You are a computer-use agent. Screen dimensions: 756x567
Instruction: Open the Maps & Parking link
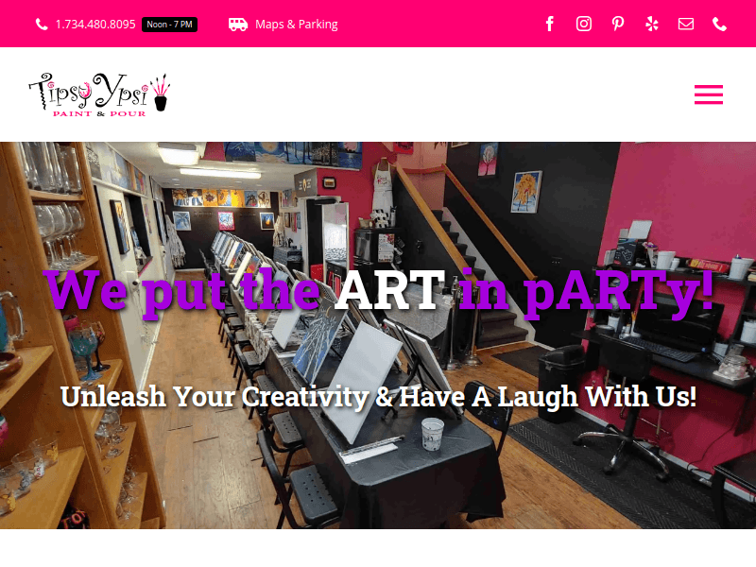296,25
